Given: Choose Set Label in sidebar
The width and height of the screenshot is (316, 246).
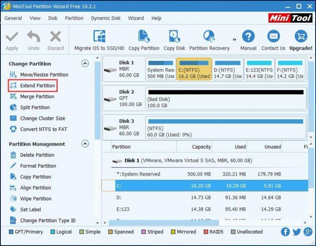Looking at the screenshot, I should pos(25,209).
